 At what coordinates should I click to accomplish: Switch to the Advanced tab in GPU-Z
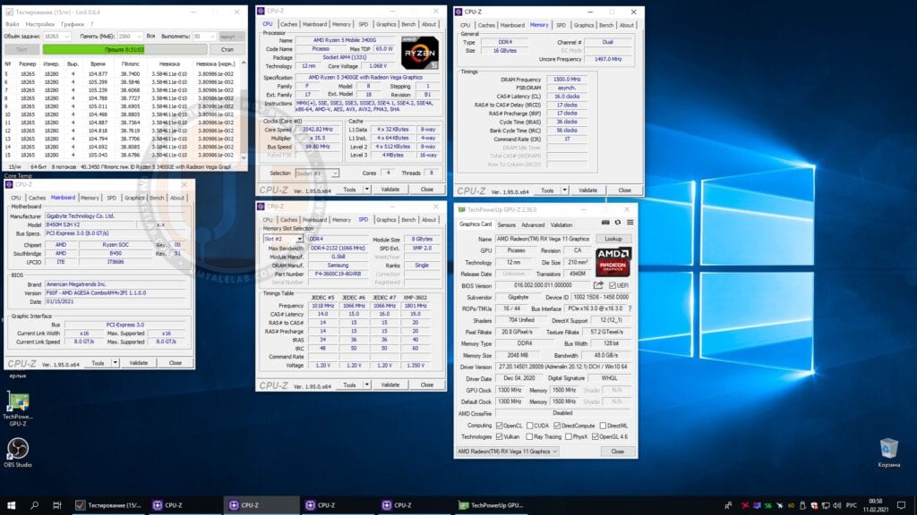532,224
